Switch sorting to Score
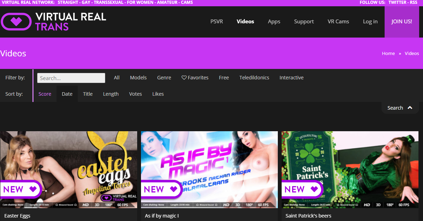 (45, 94)
